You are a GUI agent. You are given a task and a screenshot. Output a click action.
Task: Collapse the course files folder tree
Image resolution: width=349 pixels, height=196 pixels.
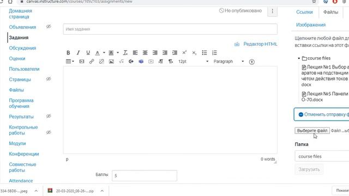[299, 58]
